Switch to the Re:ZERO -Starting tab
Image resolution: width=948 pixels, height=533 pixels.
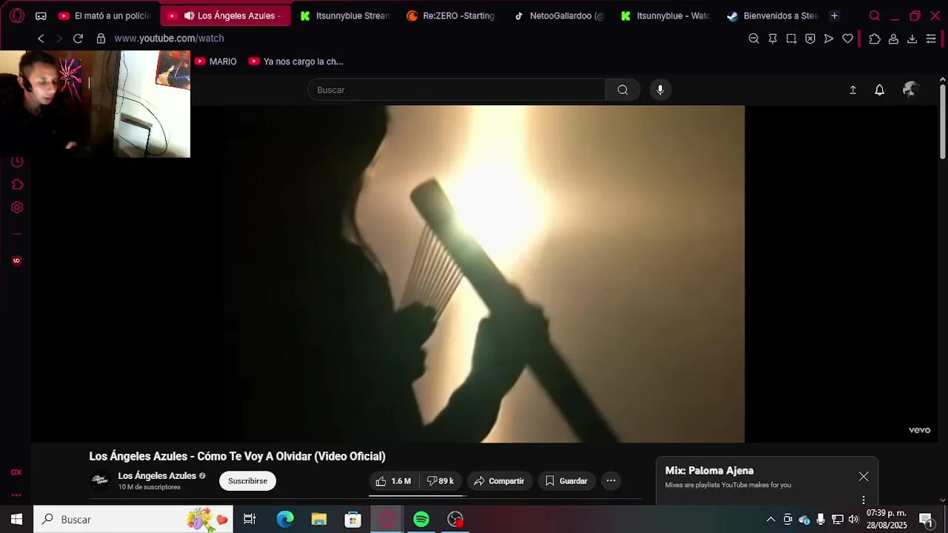pos(451,16)
